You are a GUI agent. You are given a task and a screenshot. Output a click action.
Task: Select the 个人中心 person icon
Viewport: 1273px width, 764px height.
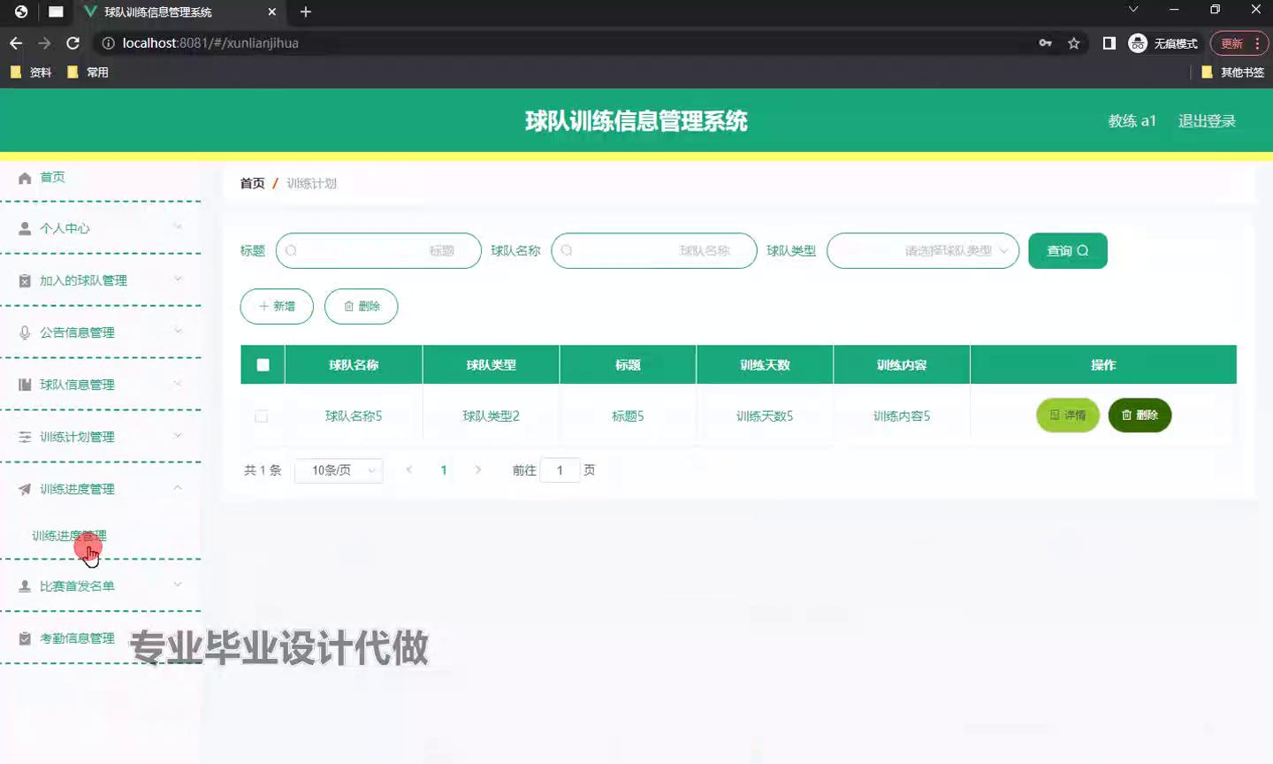[25, 228]
